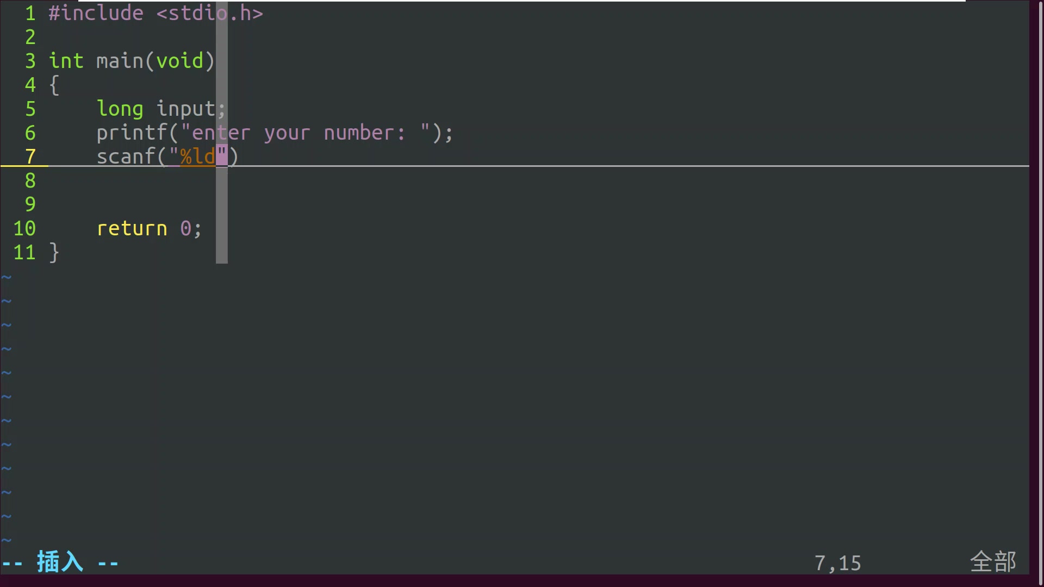This screenshot has height=587, width=1044.
Task: Click line number 9 in the gutter
Action: click(x=30, y=204)
